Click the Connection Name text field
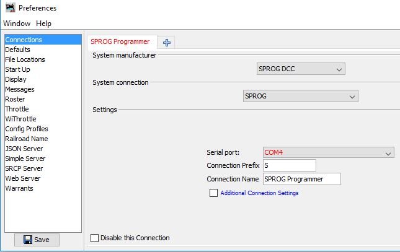Image resolution: width=400 pixels, height=252 pixels. [x=301, y=179]
